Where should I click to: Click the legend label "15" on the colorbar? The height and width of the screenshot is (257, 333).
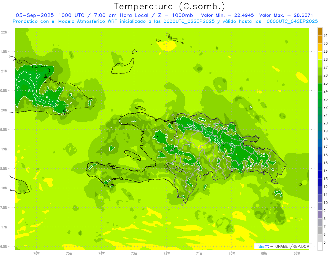[x=326, y=163]
